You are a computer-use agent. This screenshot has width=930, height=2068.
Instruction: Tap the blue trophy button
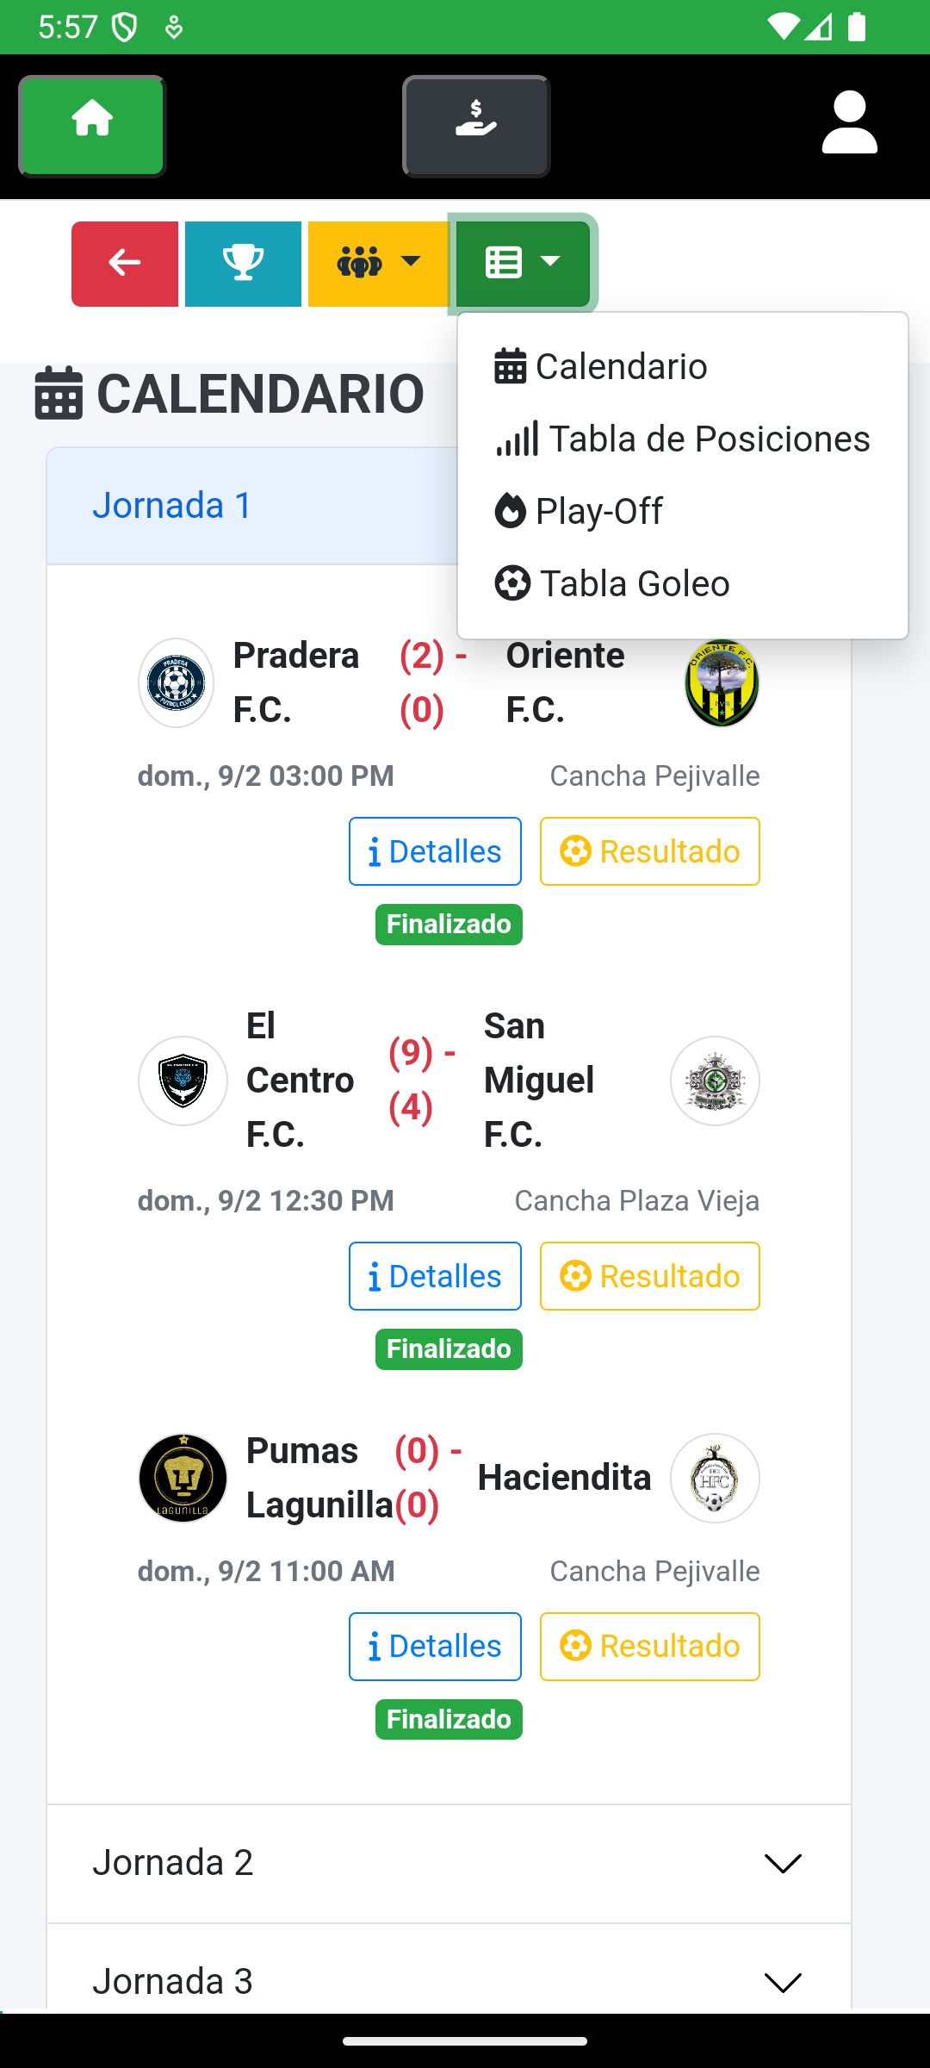tap(243, 264)
